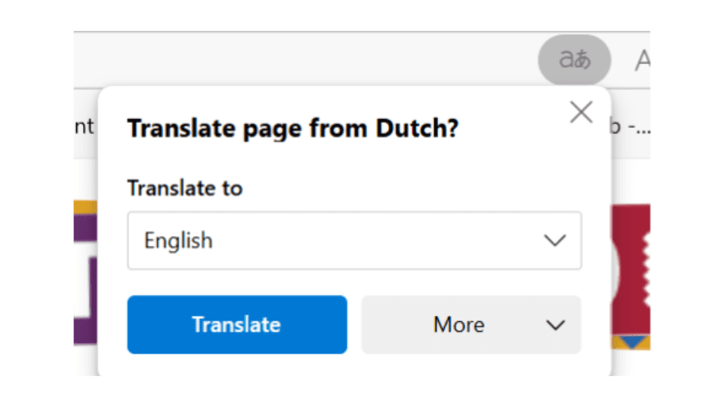This screenshot has height=407, width=725.
Task: Open the bookmark starting with "b -"
Action: 629,127
